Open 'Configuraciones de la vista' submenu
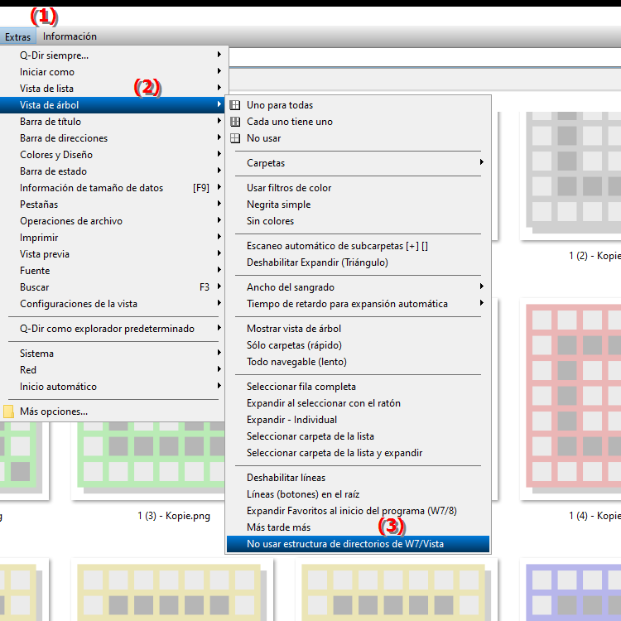 pos(113,304)
